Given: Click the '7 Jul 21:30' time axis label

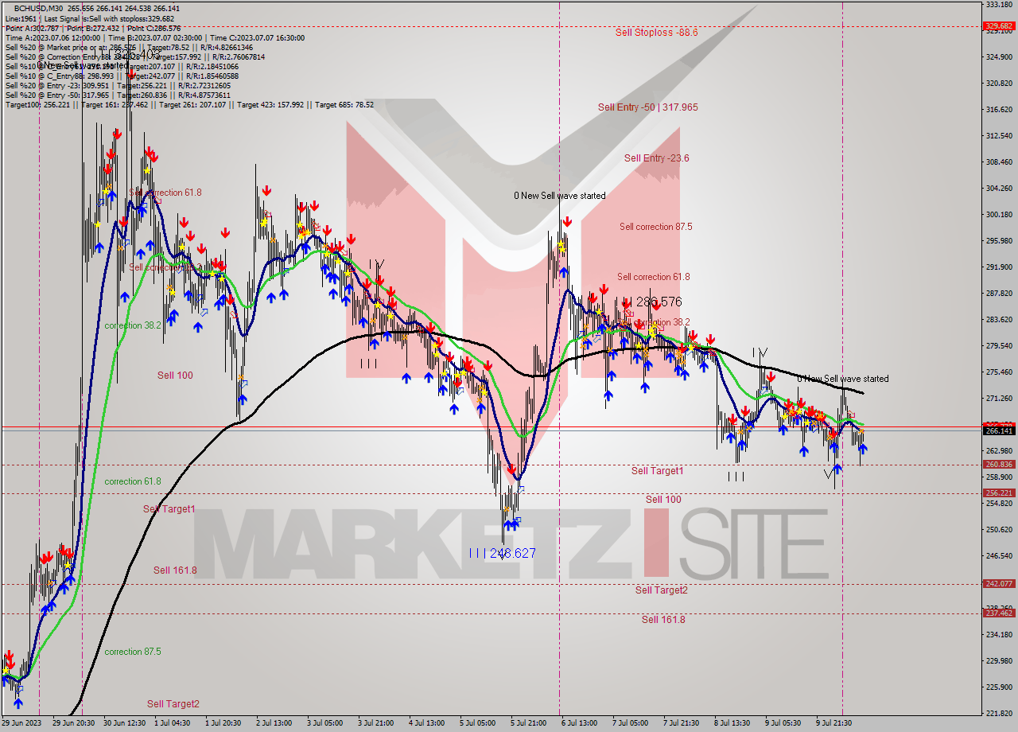Looking at the screenshot, I should [x=682, y=723].
